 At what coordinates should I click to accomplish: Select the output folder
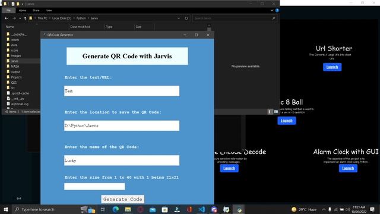coord(15,72)
